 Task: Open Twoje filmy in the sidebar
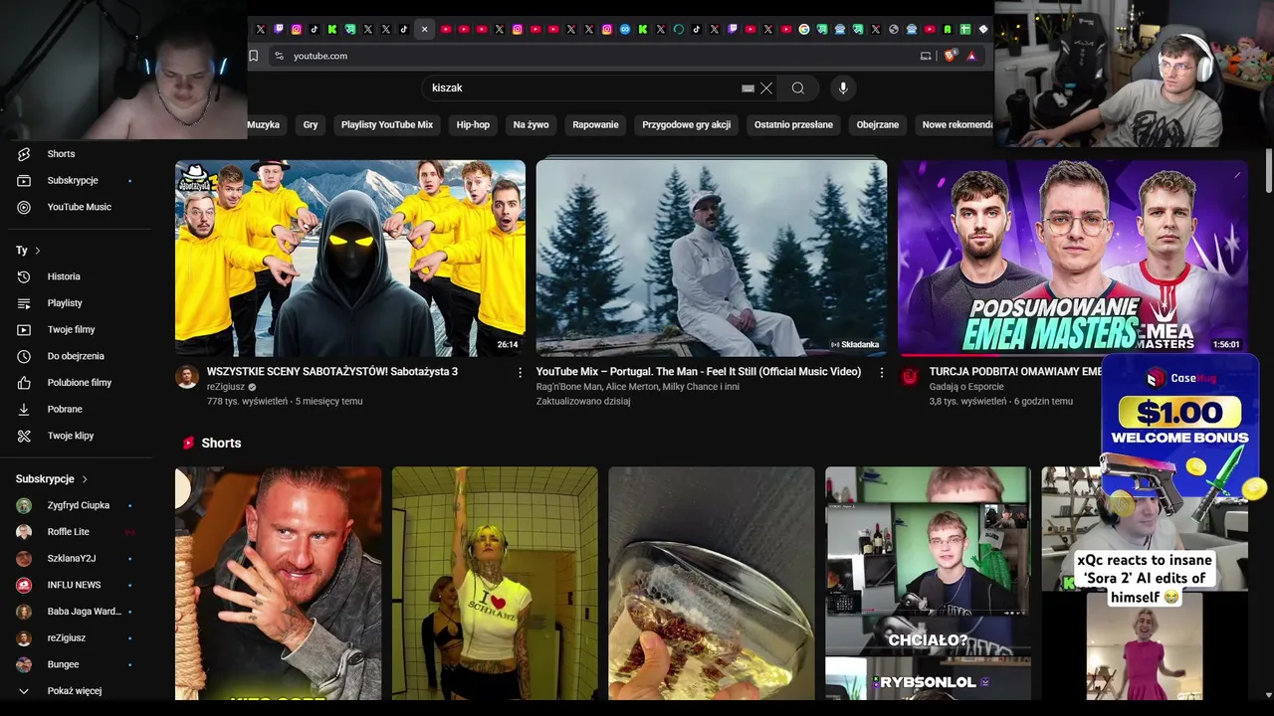point(71,329)
